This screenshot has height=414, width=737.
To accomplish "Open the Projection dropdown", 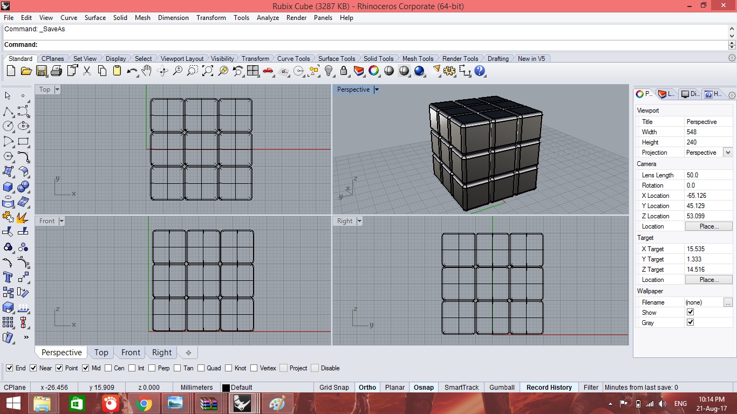I will pos(727,153).
